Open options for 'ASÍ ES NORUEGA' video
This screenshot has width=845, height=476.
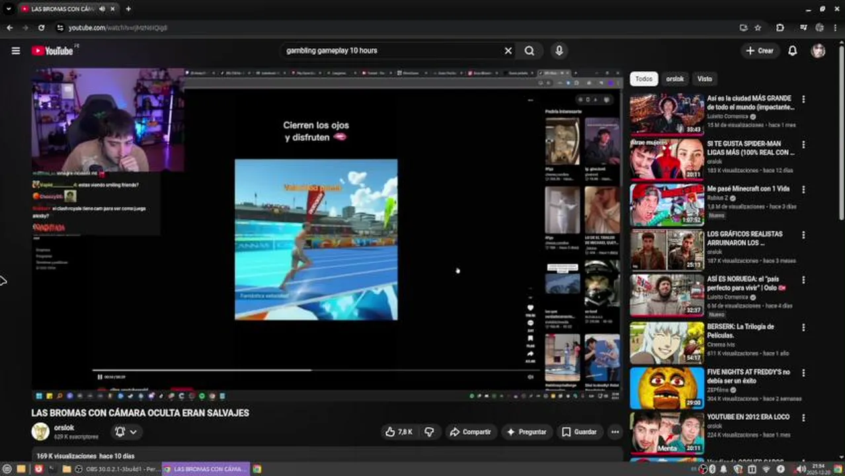(803, 280)
